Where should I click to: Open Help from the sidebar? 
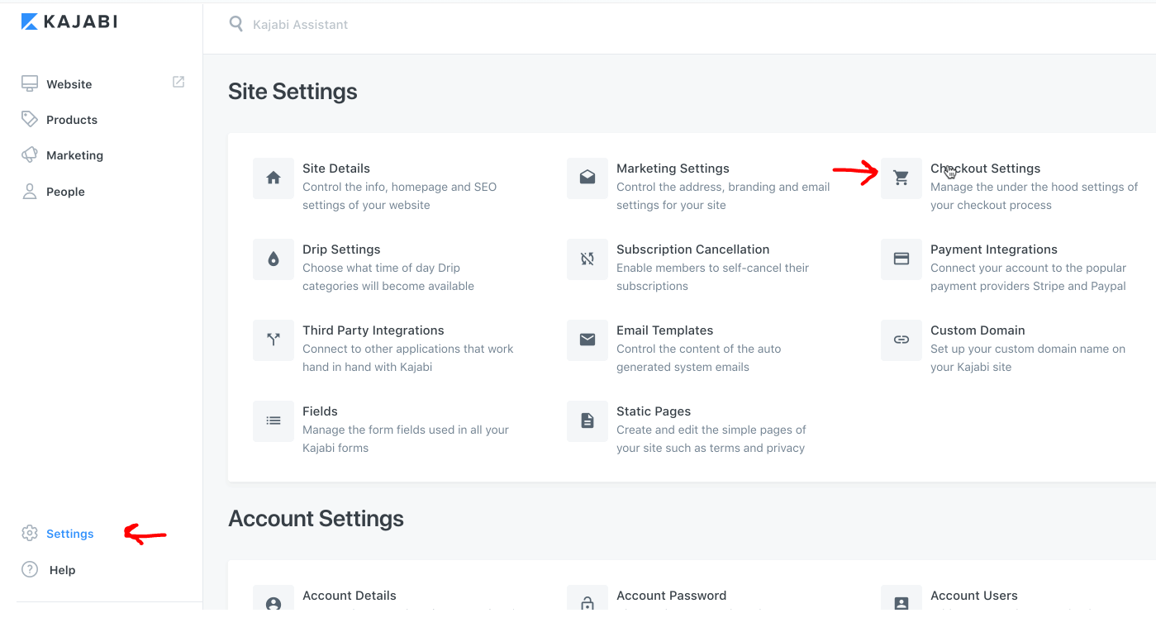pyautogui.click(x=62, y=570)
